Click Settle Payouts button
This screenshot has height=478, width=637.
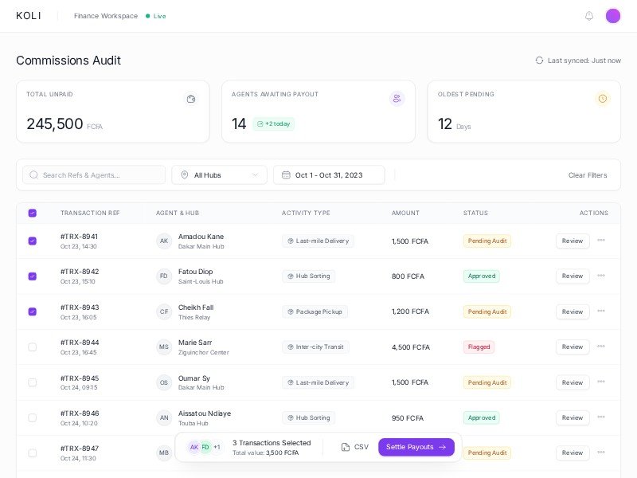pos(416,447)
